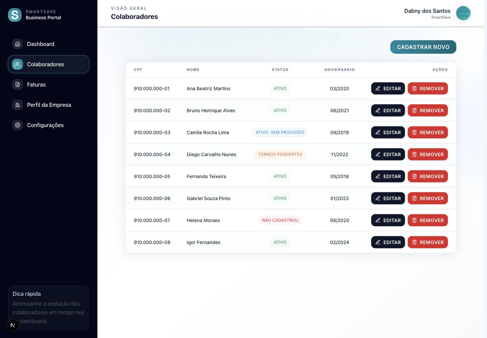Image resolution: width=487 pixels, height=338 pixels.
Task: Click the Colaboradores people icon
Action: pyautogui.click(x=18, y=64)
